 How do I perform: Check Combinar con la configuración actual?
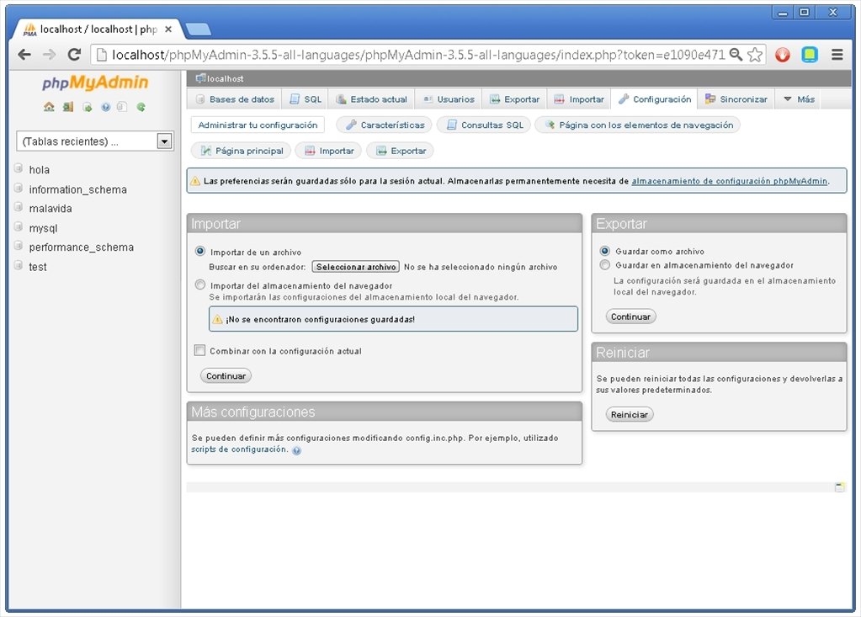tap(199, 350)
